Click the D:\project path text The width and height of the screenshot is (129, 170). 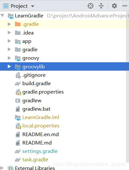88,16
